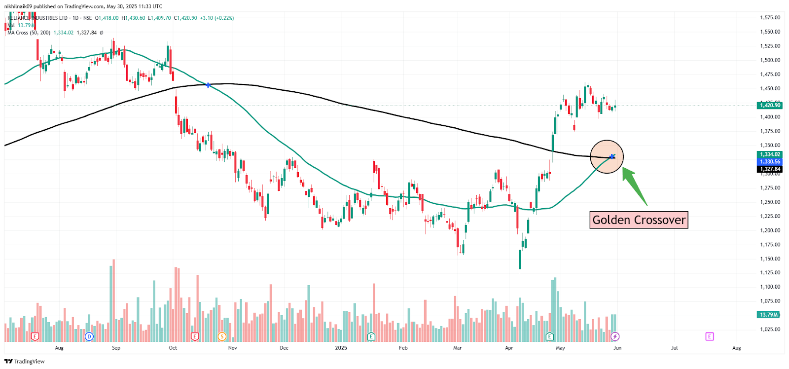
Task: Click the 1,150.00 price axis label
Action: point(770,259)
